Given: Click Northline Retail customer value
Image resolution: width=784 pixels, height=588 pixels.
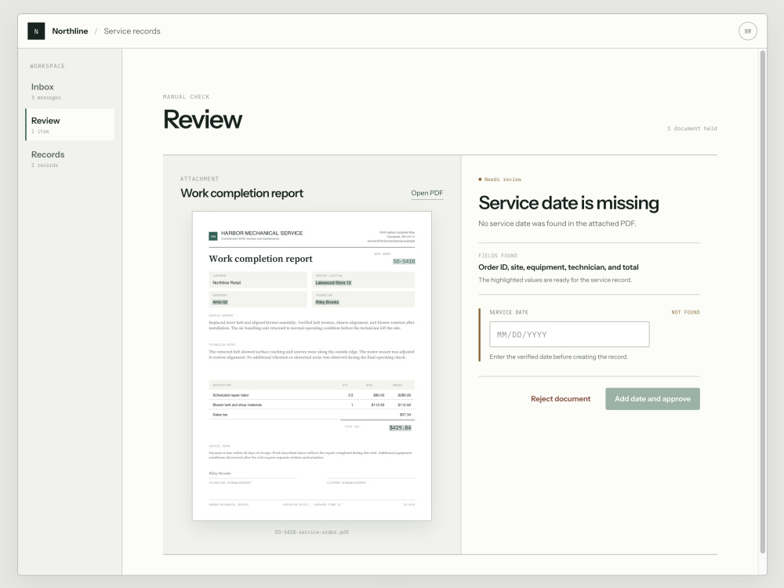Looking at the screenshot, I should coord(227,283).
